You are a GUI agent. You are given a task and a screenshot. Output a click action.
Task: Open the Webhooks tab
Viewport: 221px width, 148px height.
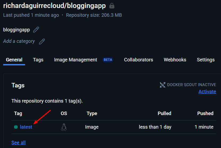(175, 60)
